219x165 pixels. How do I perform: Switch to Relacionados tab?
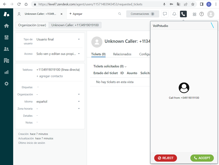pyautogui.click(x=122, y=54)
